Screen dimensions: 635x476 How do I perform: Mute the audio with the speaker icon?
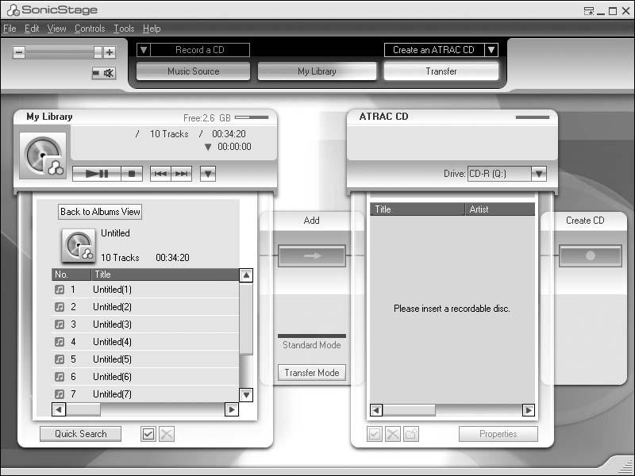coord(104,73)
